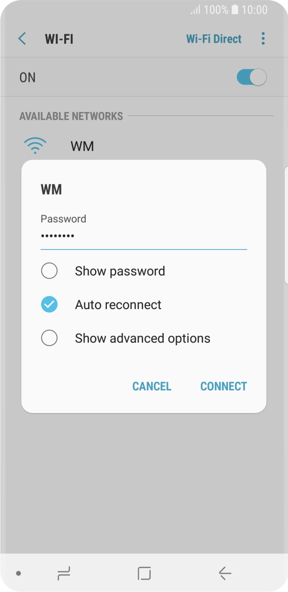Tap the clock in the status bar
Viewport: 288px width, 592px height.
255,9
